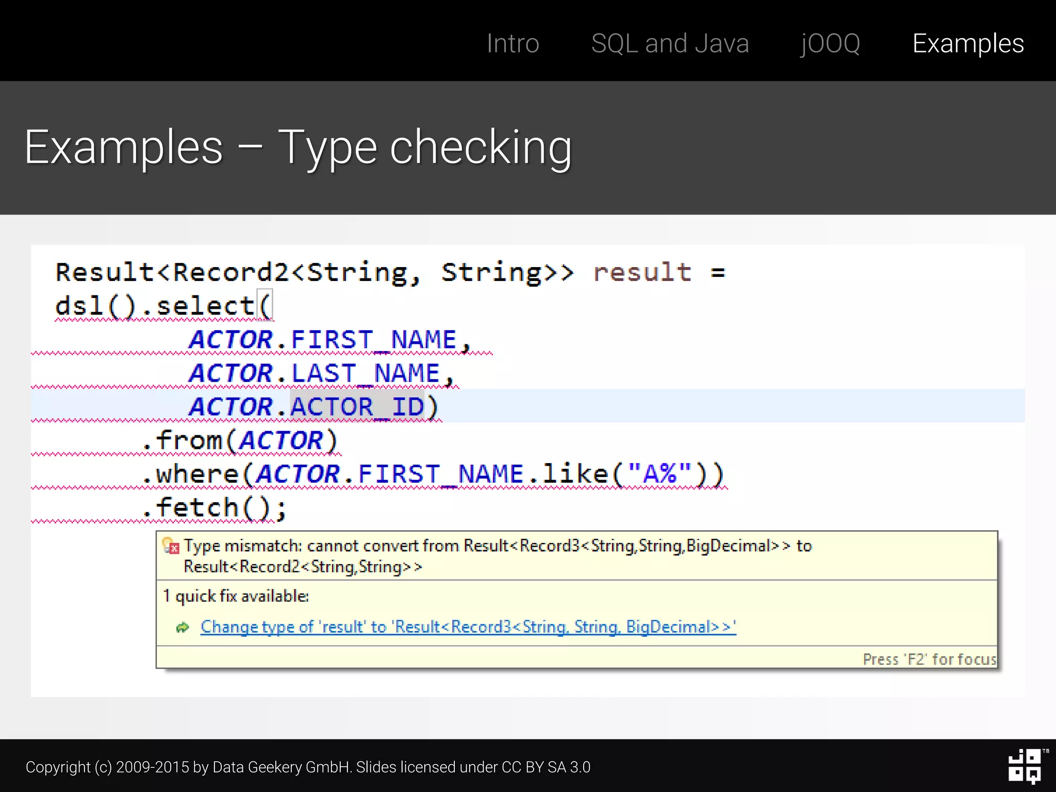Click the '1 quick fix available' label
This screenshot has height=792, width=1056.
(236, 596)
